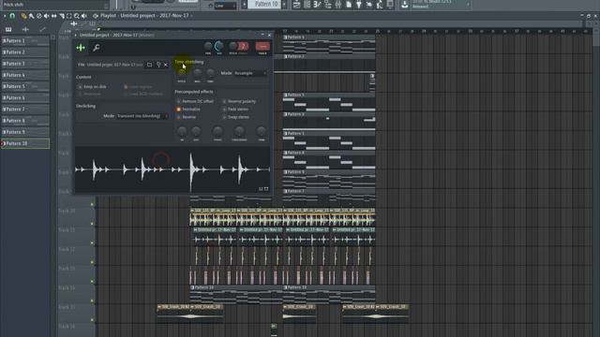
Task: Click the pitch range 2 button
Action: 244,46
